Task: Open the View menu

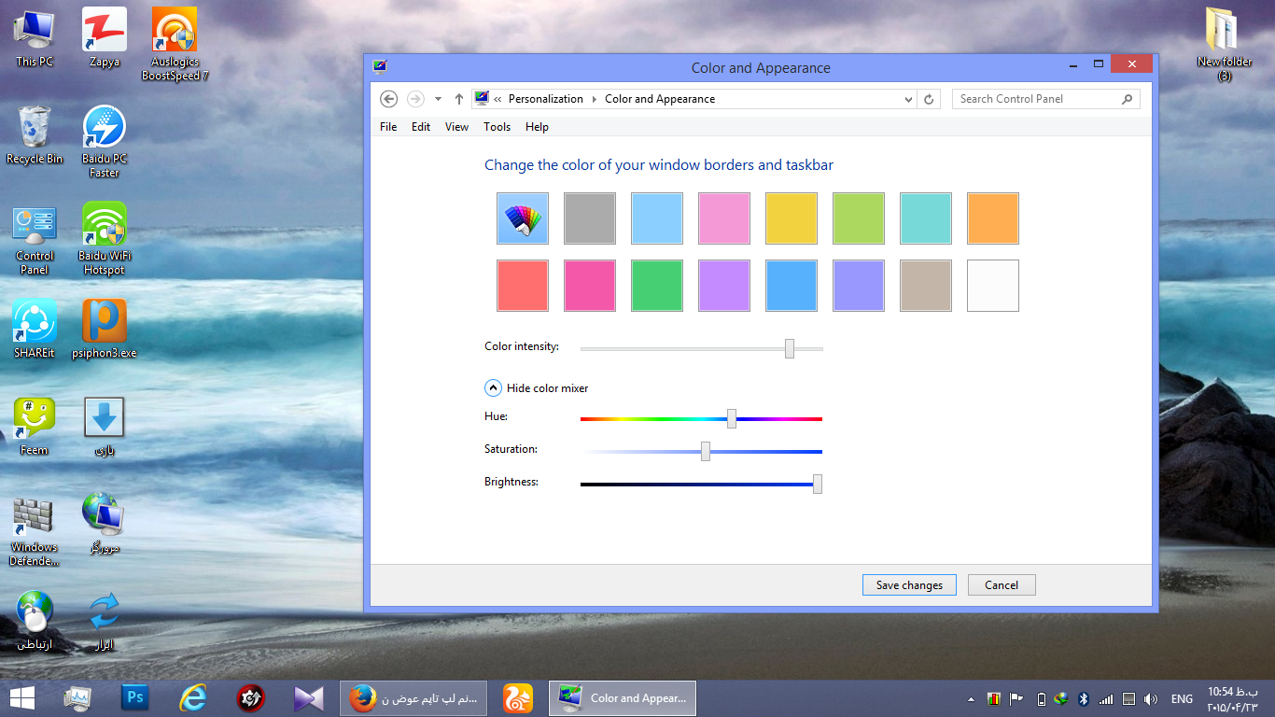Action: point(456,127)
